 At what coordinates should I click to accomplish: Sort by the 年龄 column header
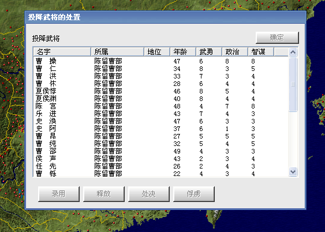pyautogui.click(x=183, y=52)
